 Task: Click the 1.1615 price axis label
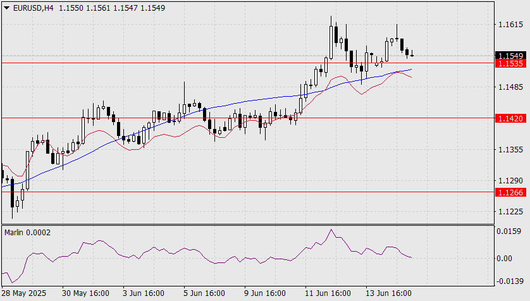click(x=511, y=24)
